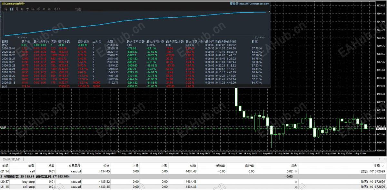The height and width of the screenshot is (190, 387).
Task: Sort orders by the 库存费 column header
Action: click(250, 166)
